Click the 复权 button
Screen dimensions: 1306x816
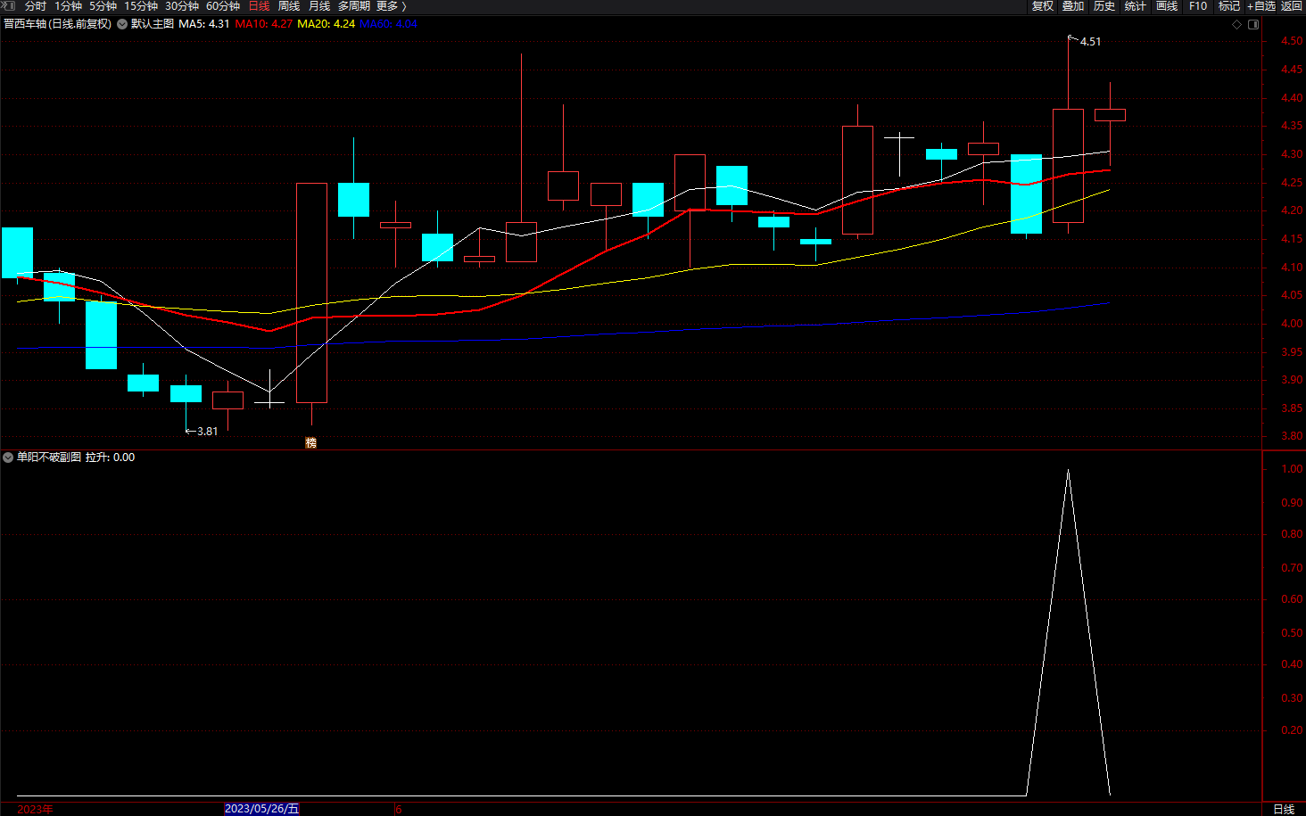[1043, 6]
